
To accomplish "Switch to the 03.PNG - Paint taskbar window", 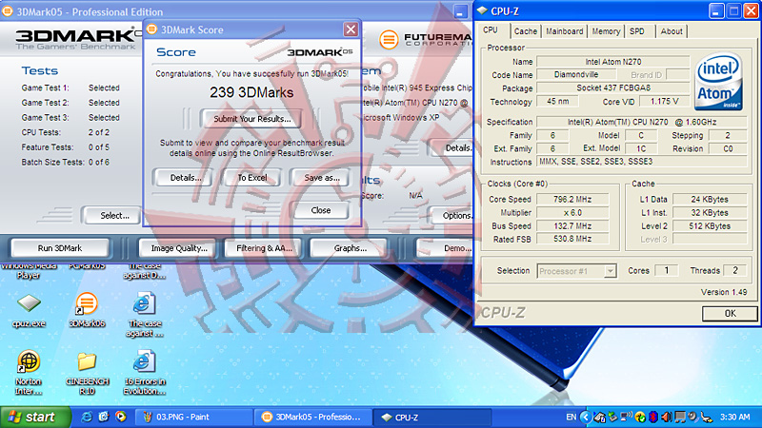I will click(192, 417).
